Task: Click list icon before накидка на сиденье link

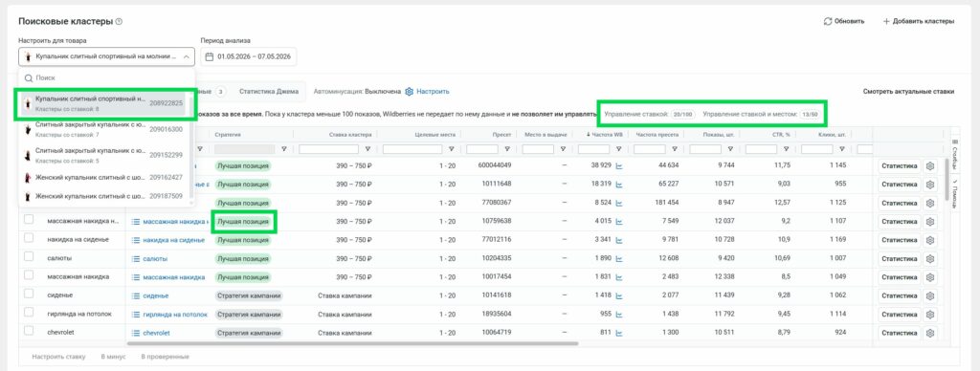Action: coord(136,240)
